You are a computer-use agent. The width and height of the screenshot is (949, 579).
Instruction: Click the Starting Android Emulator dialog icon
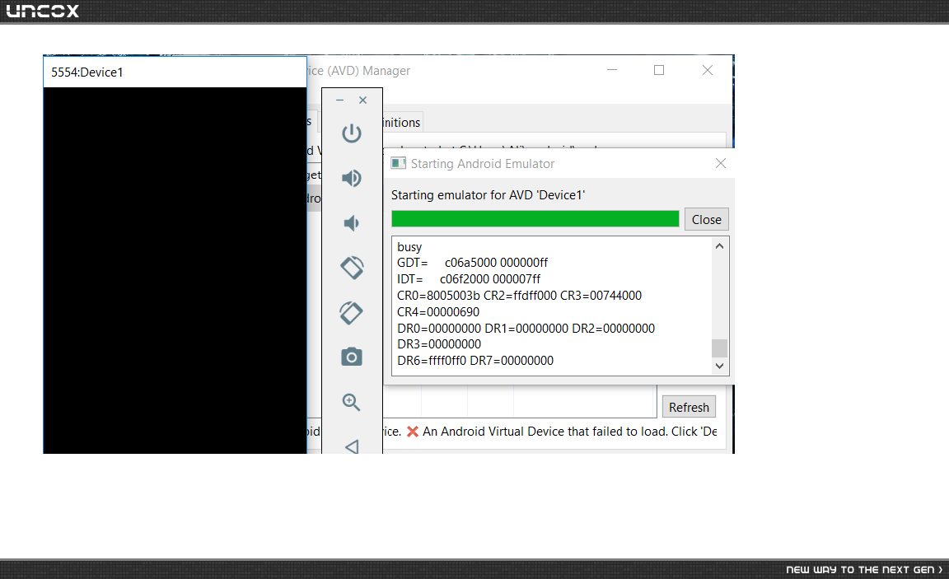pos(398,163)
